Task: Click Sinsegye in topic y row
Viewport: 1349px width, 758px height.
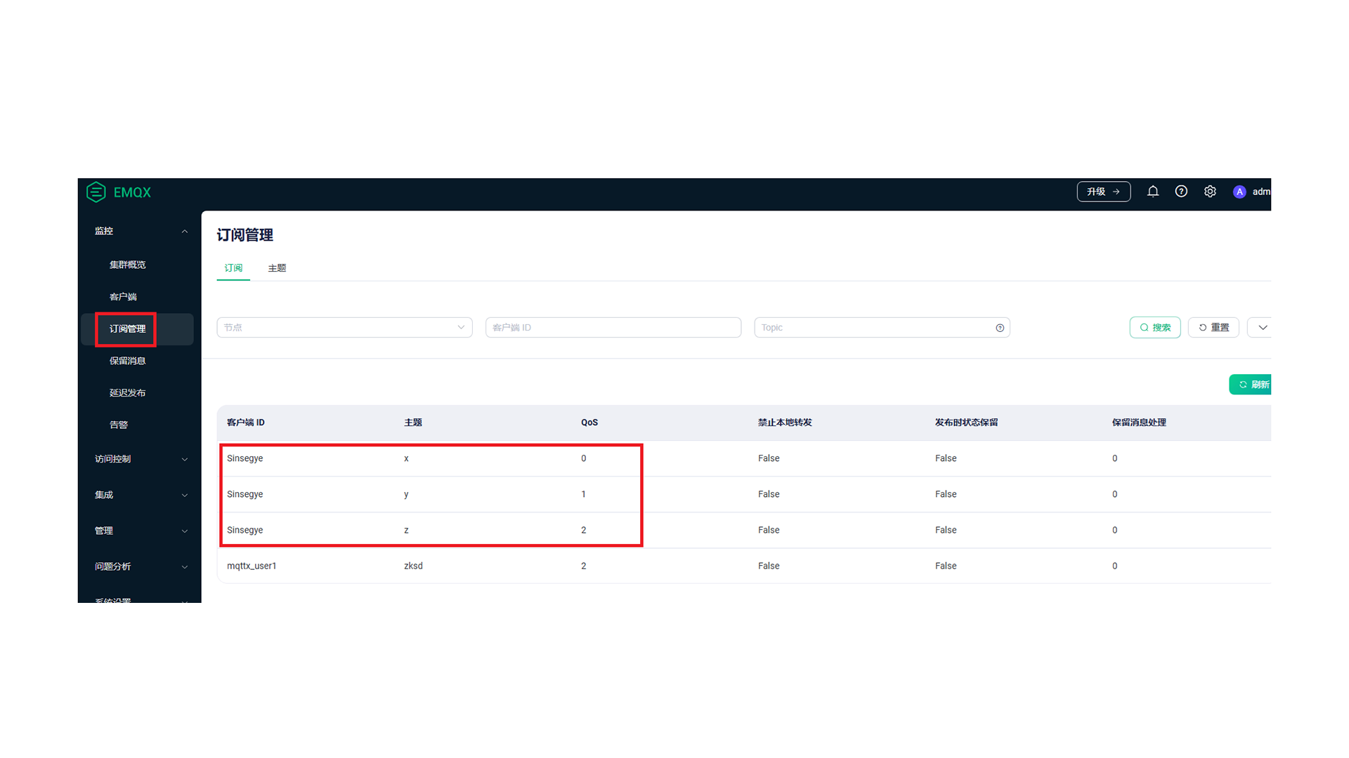Action: (245, 494)
